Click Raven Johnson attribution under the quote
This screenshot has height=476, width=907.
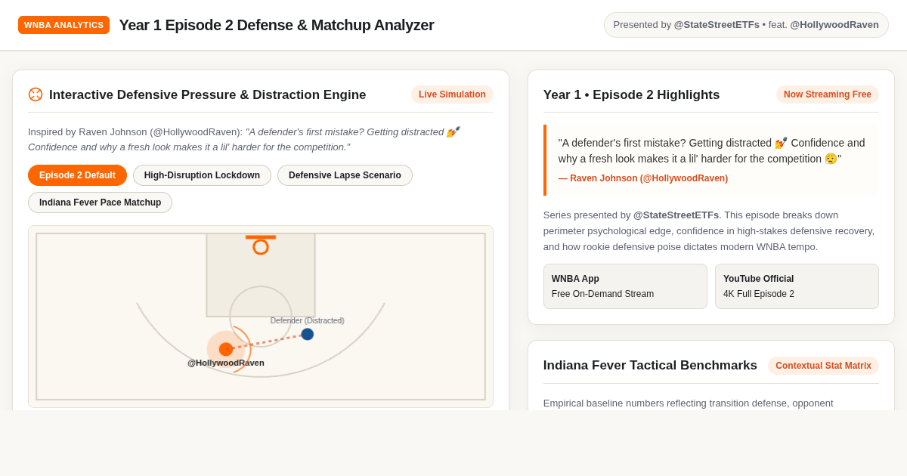coord(643,178)
